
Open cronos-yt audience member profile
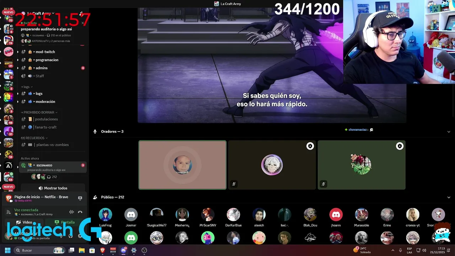(x=413, y=217)
